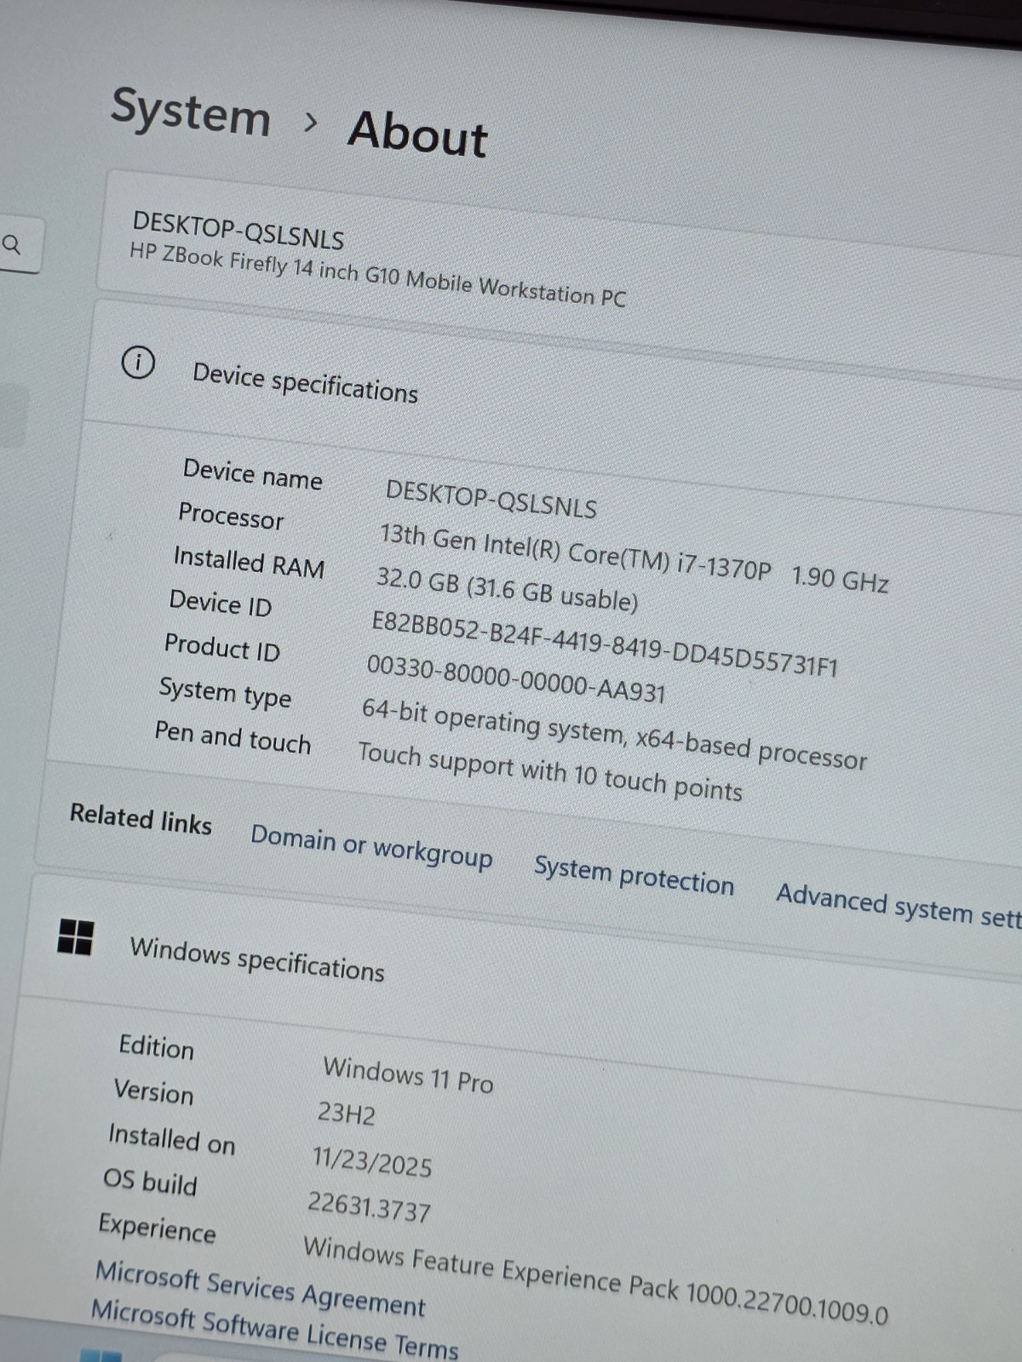Screen dimensions: 1022x1362
Task: Click the Edition value Windows 11 Pro
Action: [x=408, y=1074]
